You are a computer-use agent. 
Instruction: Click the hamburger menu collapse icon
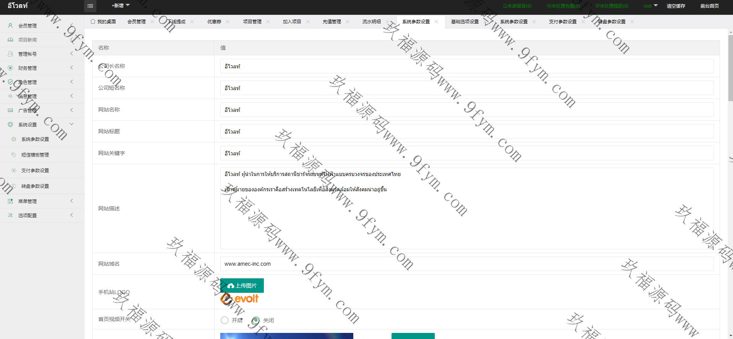pos(90,6)
